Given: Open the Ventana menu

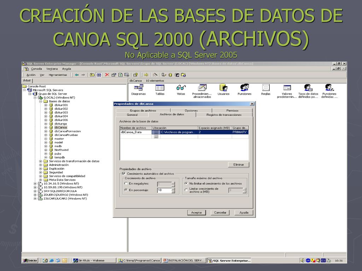Looking at the screenshot, I should coord(52,69).
